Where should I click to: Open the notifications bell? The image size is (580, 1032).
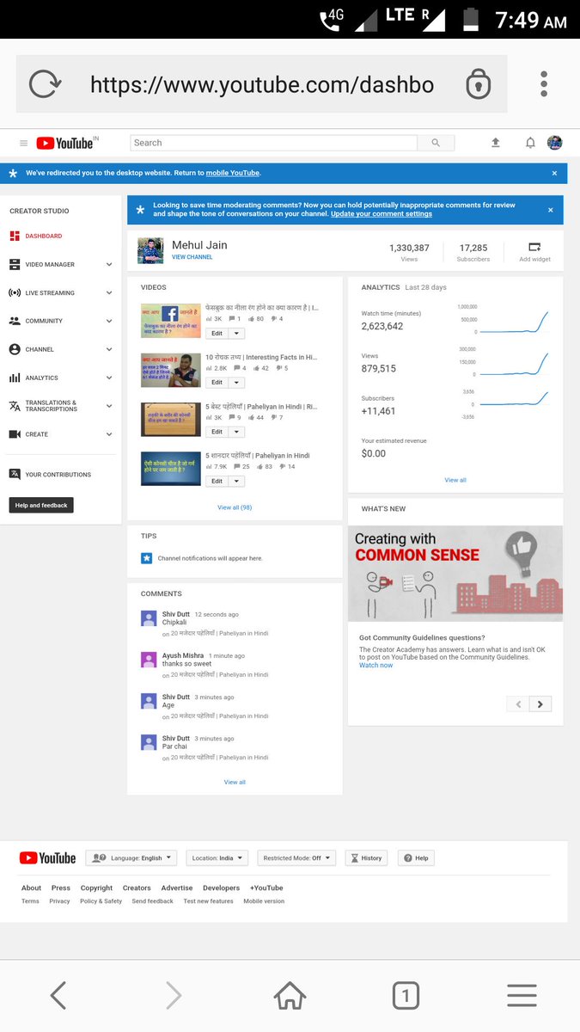[530, 143]
